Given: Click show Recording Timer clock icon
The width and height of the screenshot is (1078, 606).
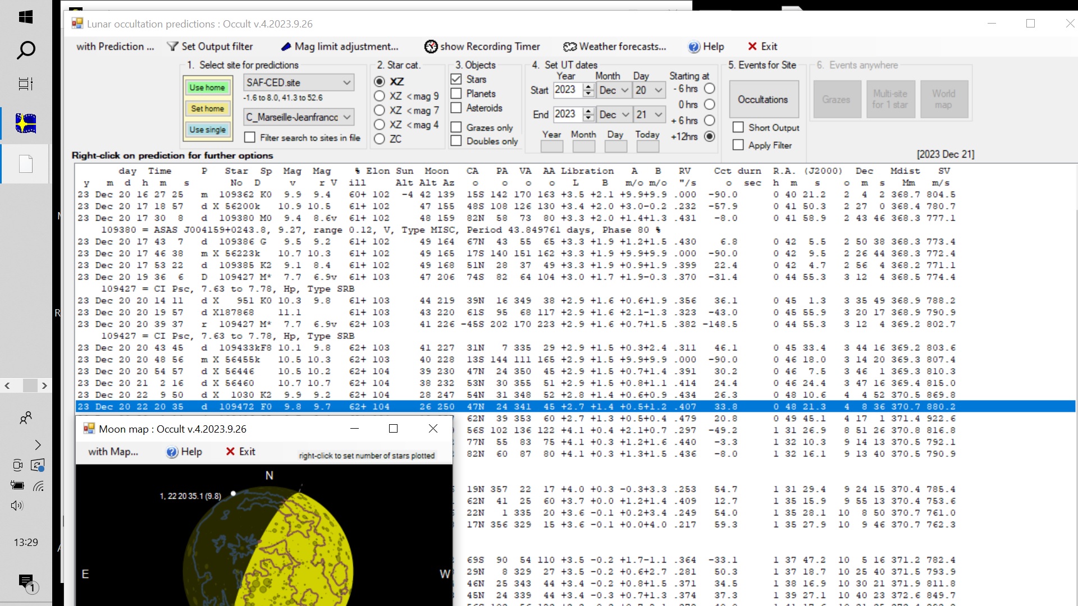Looking at the screenshot, I should 431,47.
